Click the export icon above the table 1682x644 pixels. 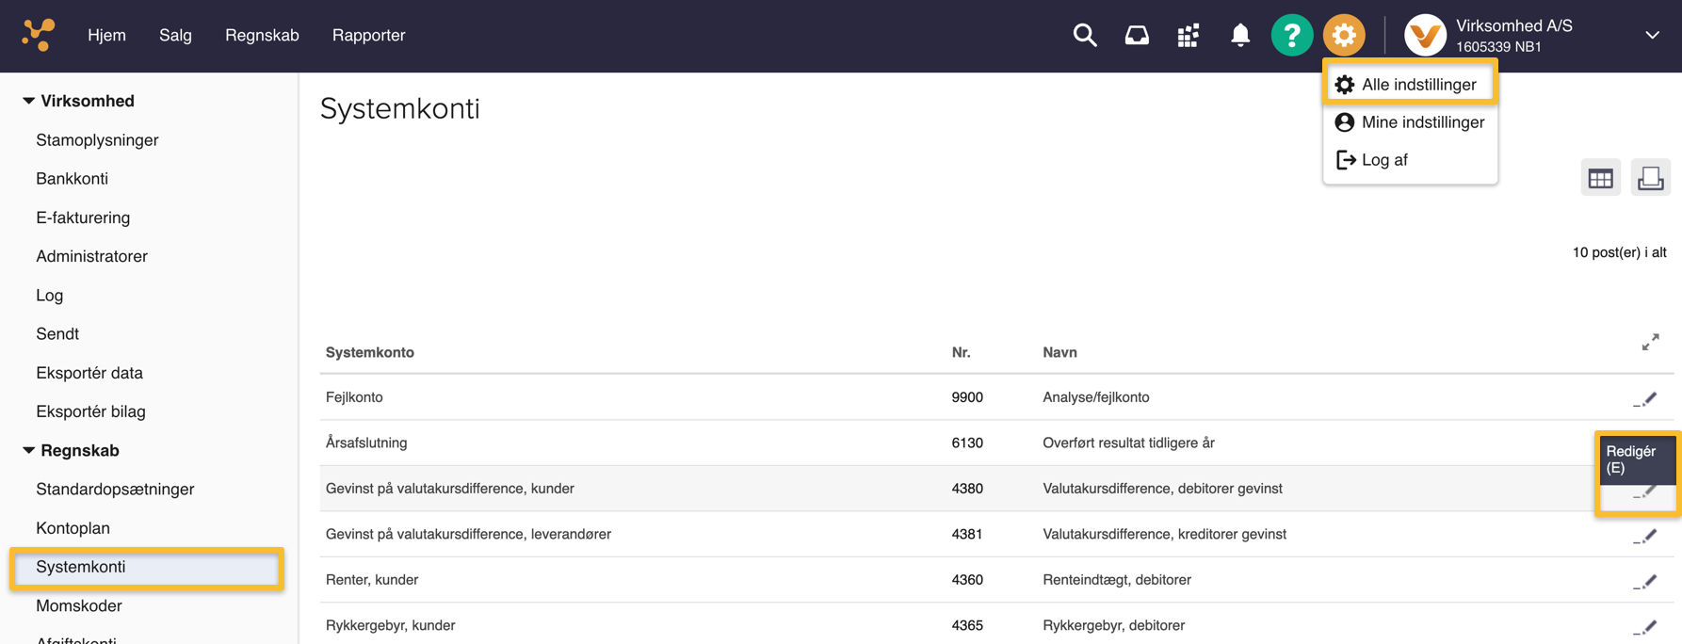point(1650,178)
